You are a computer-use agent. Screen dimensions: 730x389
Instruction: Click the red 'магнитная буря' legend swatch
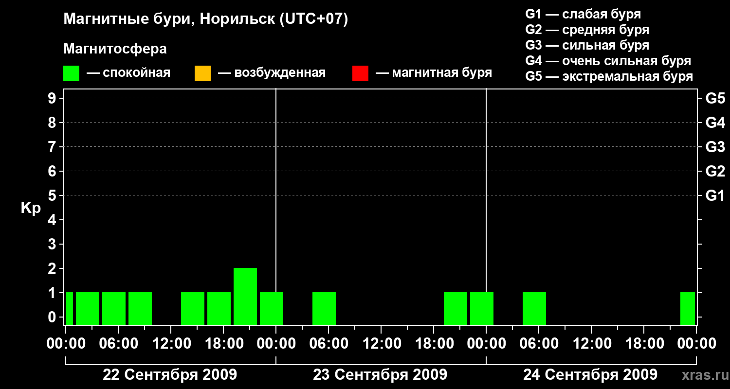[360, 73]
